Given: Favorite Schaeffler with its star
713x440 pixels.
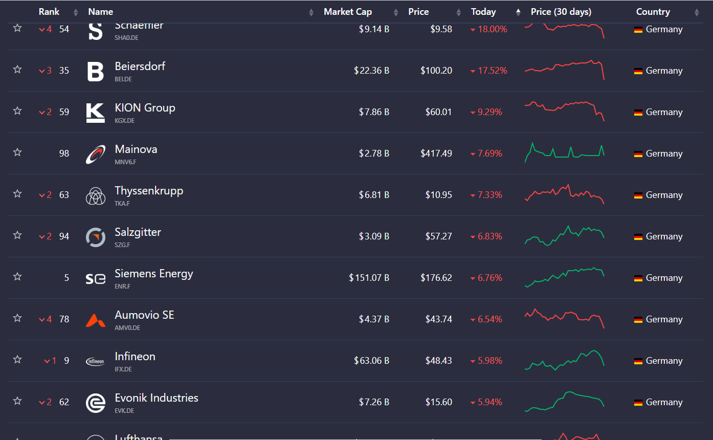Looking at the screenshot, I should coord(17,28).
